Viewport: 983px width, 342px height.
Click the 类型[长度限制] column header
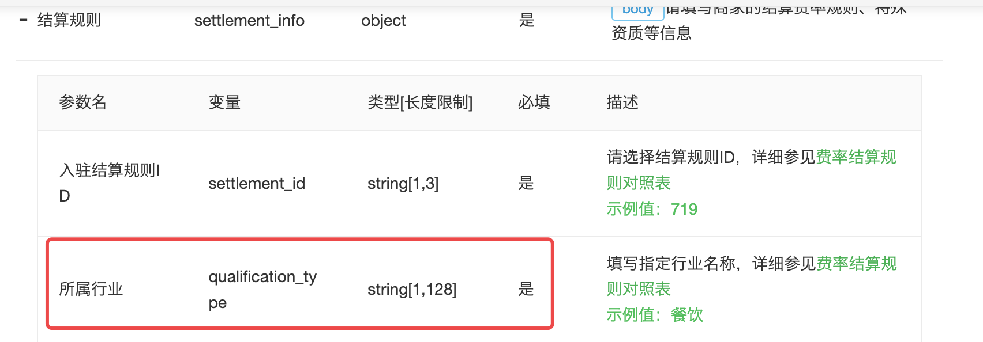(x=420, y=102)
